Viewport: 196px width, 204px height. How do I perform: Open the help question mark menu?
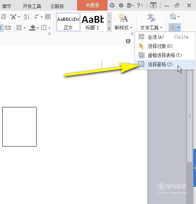pyautogui.click(x=140, y=5)
